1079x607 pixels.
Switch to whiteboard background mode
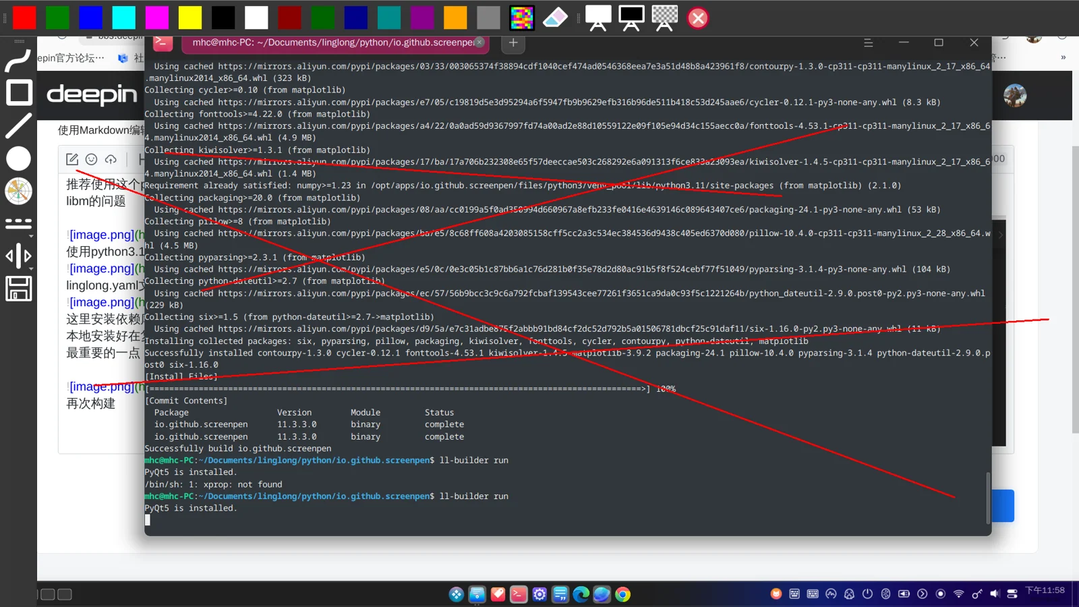click(x=597, y=18)
